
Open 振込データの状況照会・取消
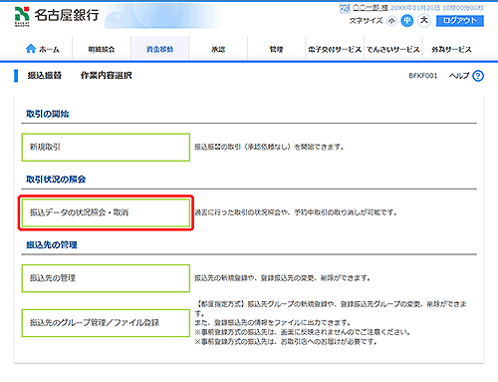[106, 212]
